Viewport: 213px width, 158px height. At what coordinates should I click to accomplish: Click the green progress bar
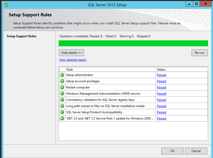pos(133,43)
